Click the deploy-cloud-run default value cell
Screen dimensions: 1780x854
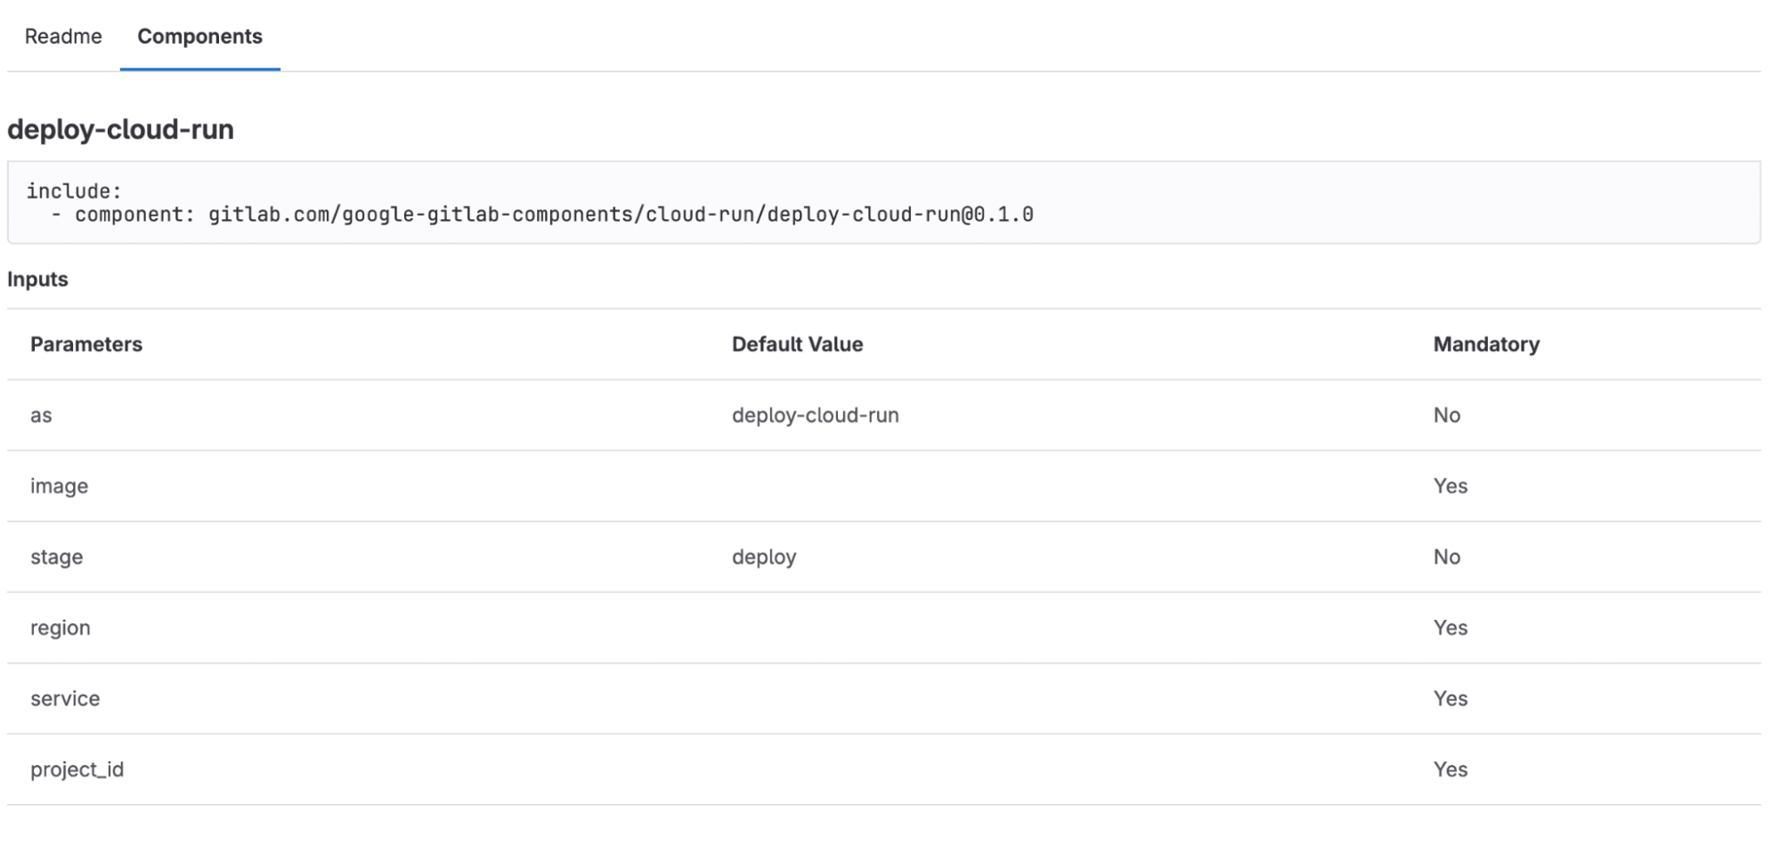(815, 416)
